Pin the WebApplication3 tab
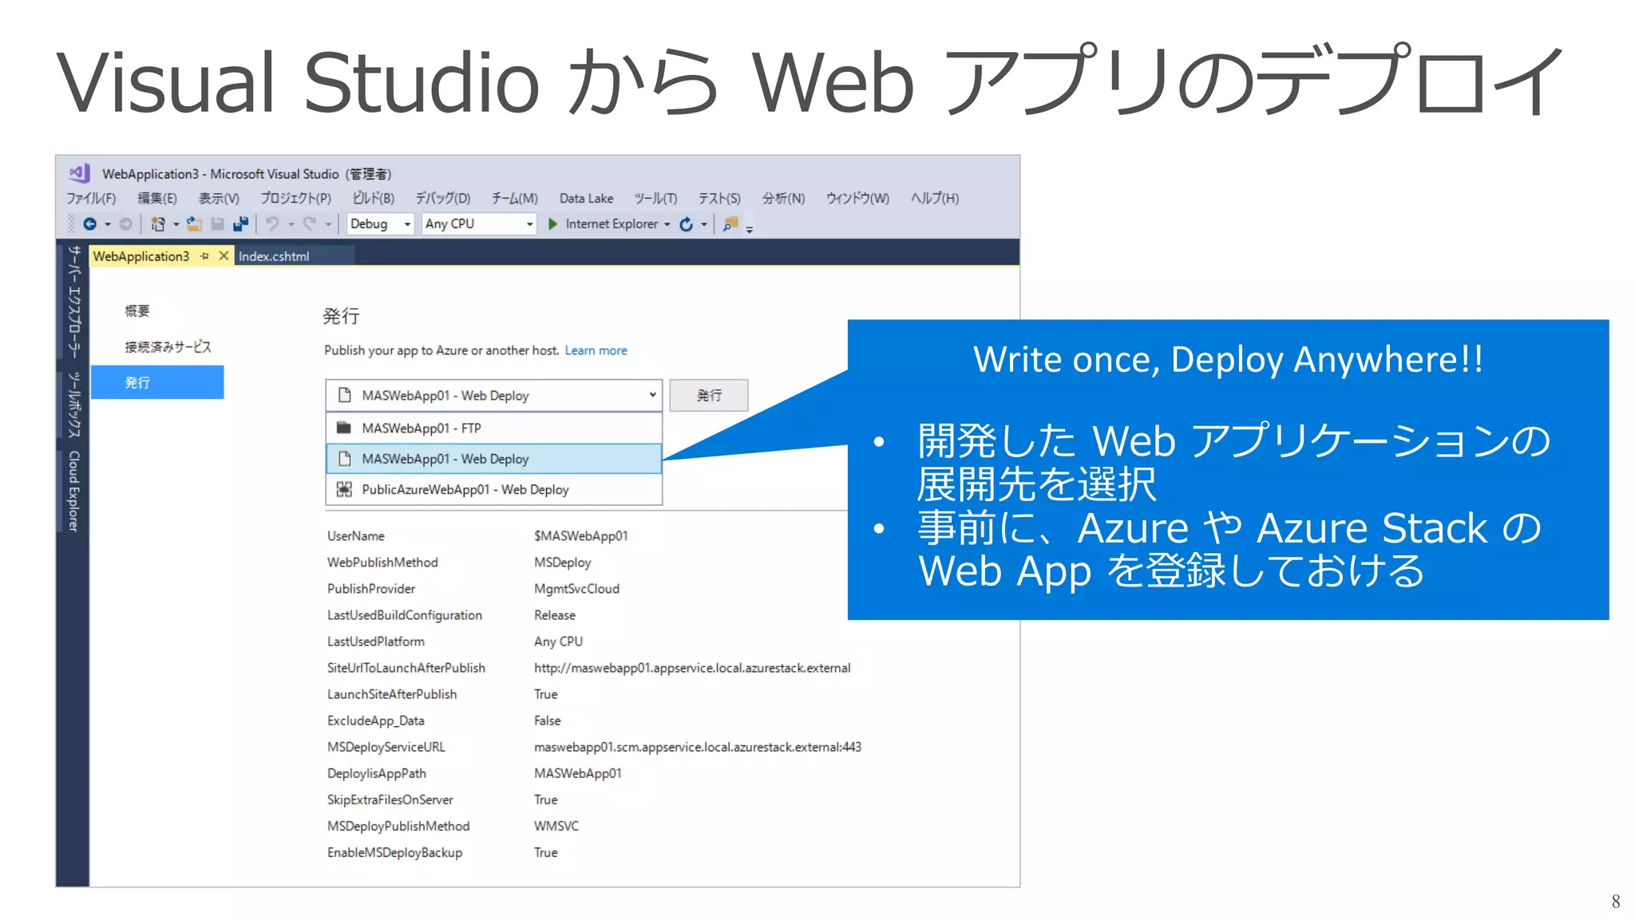 click(204, 256)
